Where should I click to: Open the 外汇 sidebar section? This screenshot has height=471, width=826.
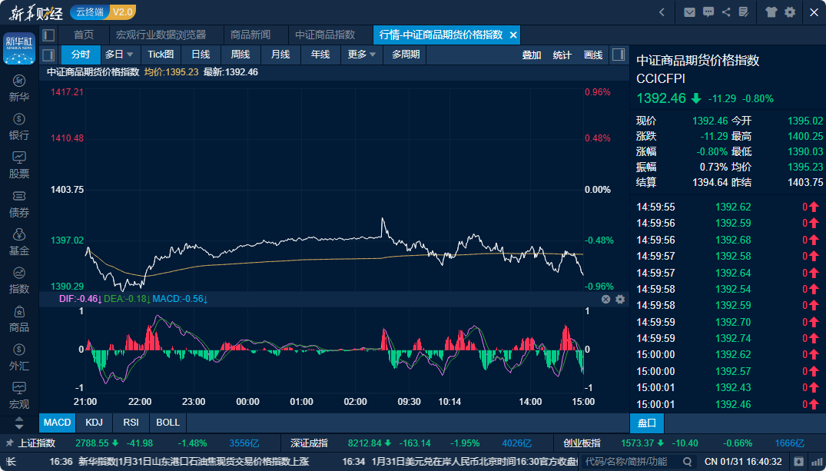pyautogui.click(x=19, y=357)
